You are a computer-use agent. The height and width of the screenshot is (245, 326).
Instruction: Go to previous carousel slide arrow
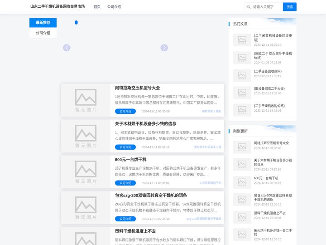pyautogui.click(x=67, y=48)
